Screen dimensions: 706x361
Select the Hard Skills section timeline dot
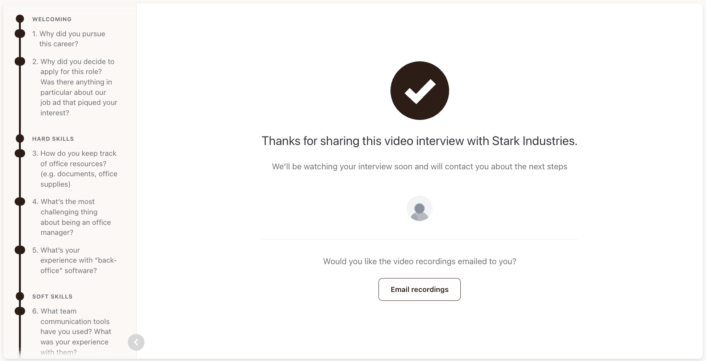pos(20,138)
